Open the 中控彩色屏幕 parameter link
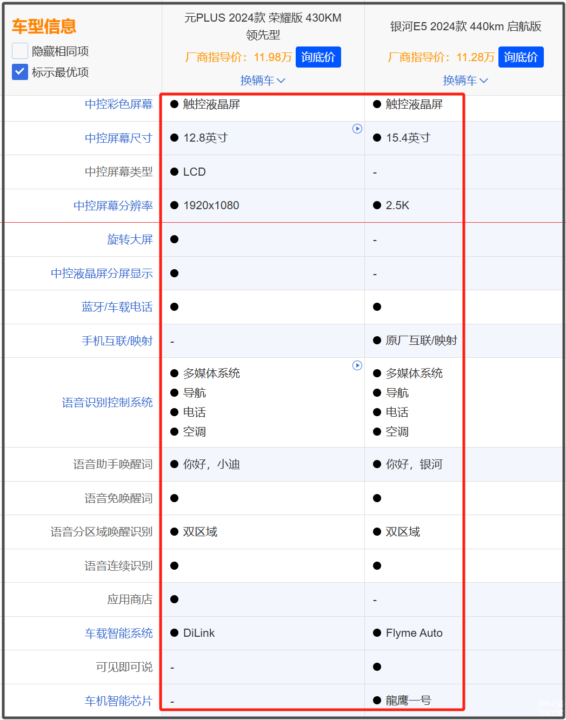The height and width of the screenshot is (720, 566). click(x=118, y=104)
